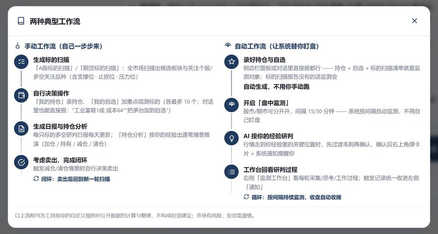Click the broadcast icon for 开启「盘中监测」
This screenshot has width=438, height=234.
tap(231, 104)
